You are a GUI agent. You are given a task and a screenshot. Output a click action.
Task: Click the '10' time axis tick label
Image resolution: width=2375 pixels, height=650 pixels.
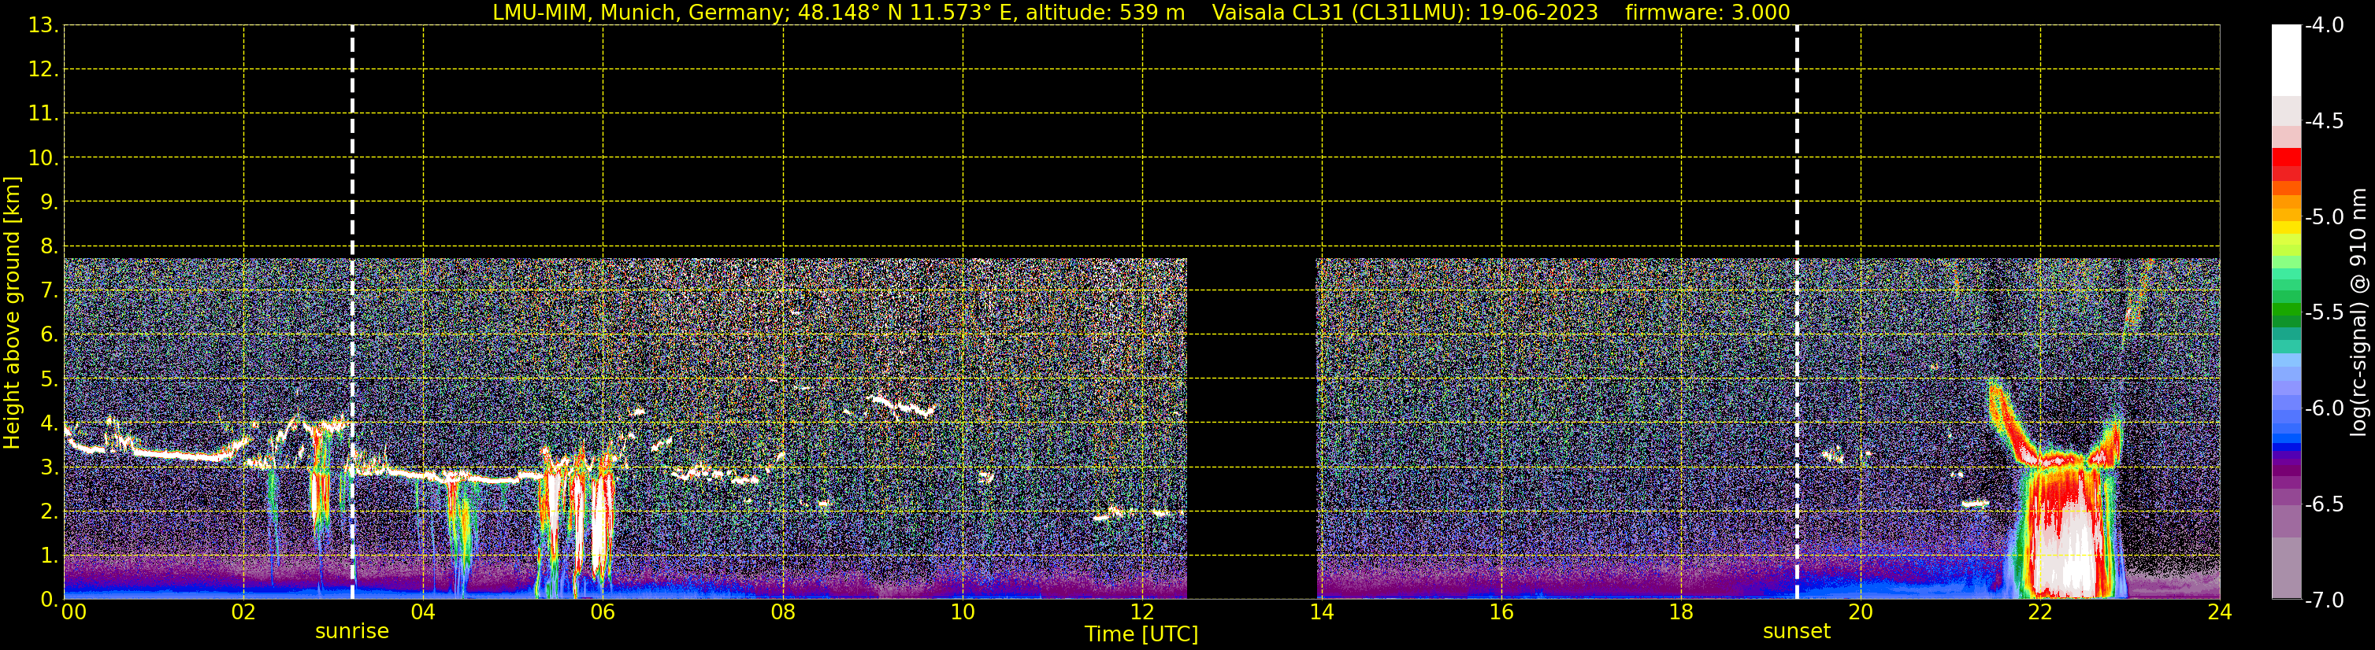[963, 612]
